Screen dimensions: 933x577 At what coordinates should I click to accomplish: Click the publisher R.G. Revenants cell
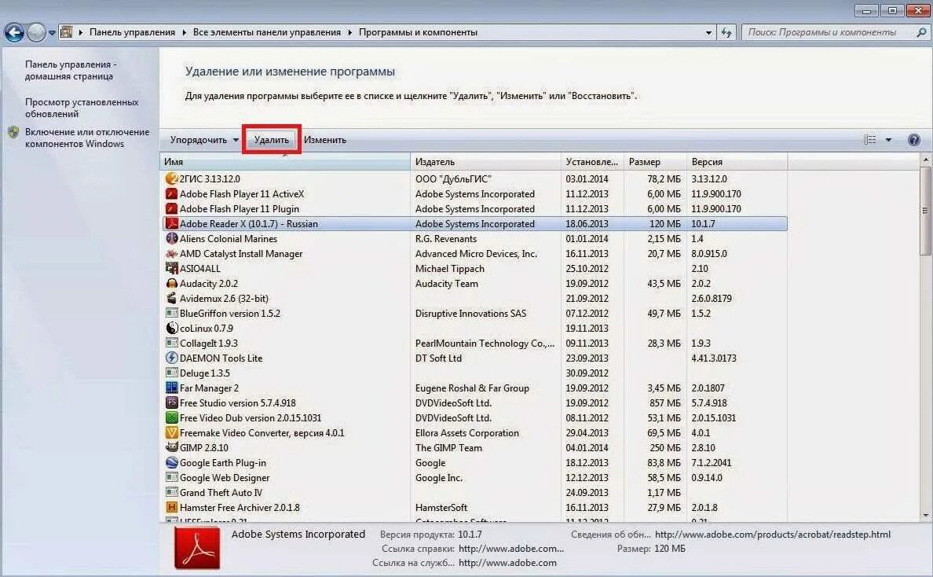tap(446, 238)
